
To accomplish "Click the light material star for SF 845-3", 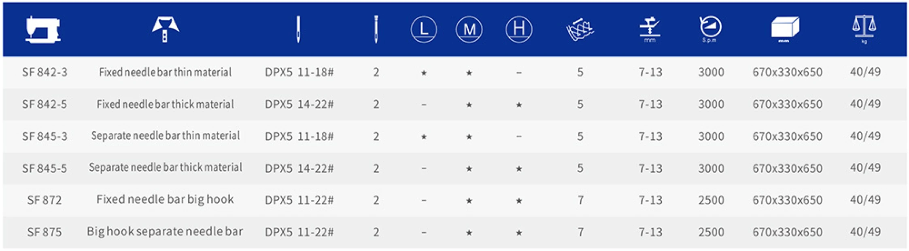I will pos(424,137).
